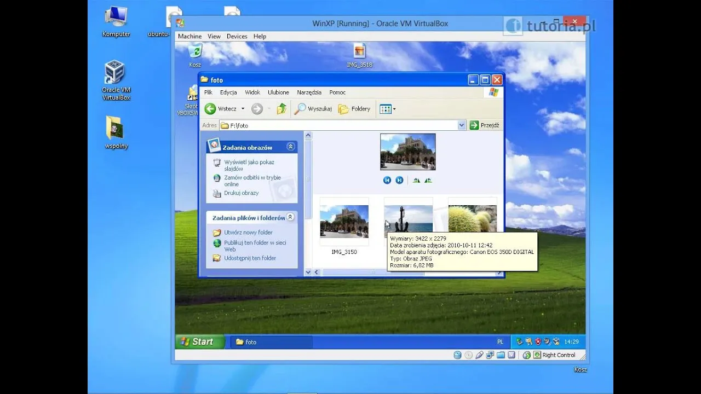Screen dimensions: 701x394
Task: Open Wyszukaj search in Explorer toolbar
Action: 313,109
